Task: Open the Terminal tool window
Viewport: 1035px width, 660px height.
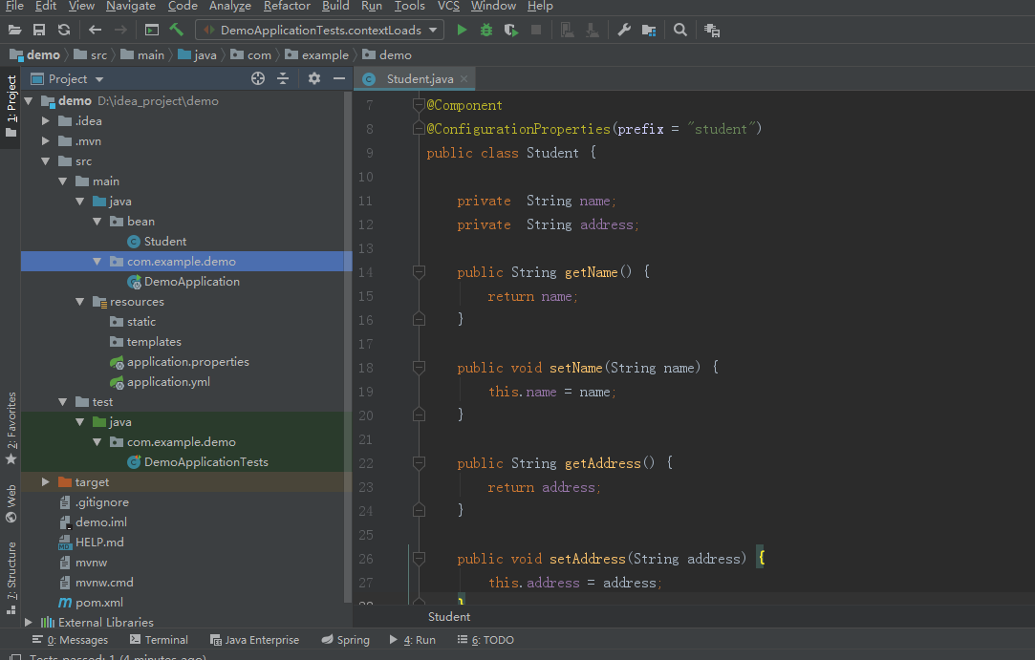Action: [159, 640]
